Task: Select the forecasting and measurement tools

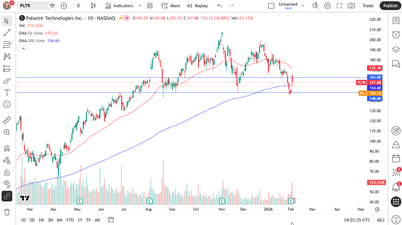Action: point(7,69)
